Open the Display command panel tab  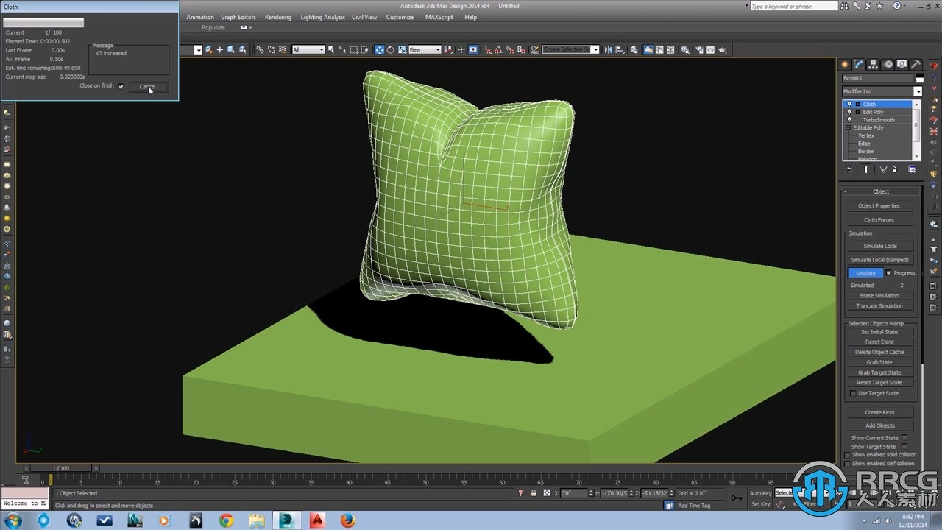click(902, 64)
